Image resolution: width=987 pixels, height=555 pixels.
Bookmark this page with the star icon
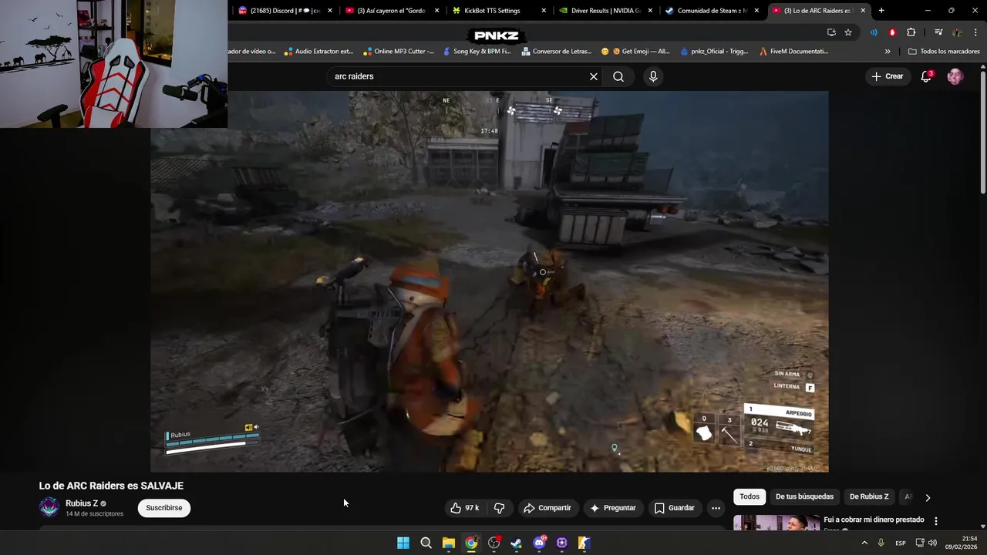pyautogui.click(x=848, y=32)
